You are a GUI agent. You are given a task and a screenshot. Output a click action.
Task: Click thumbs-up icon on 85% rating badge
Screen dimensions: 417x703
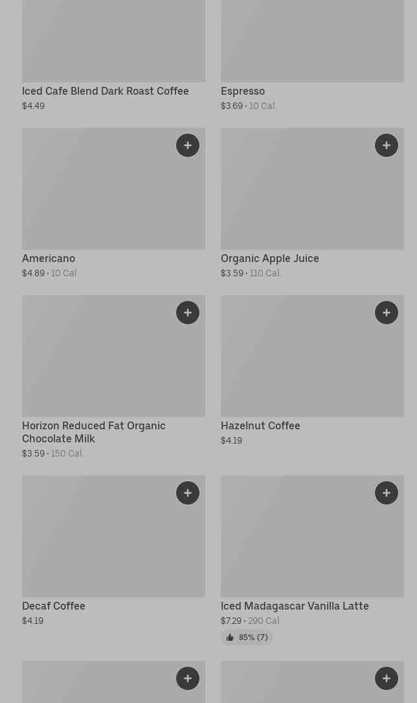230,637
